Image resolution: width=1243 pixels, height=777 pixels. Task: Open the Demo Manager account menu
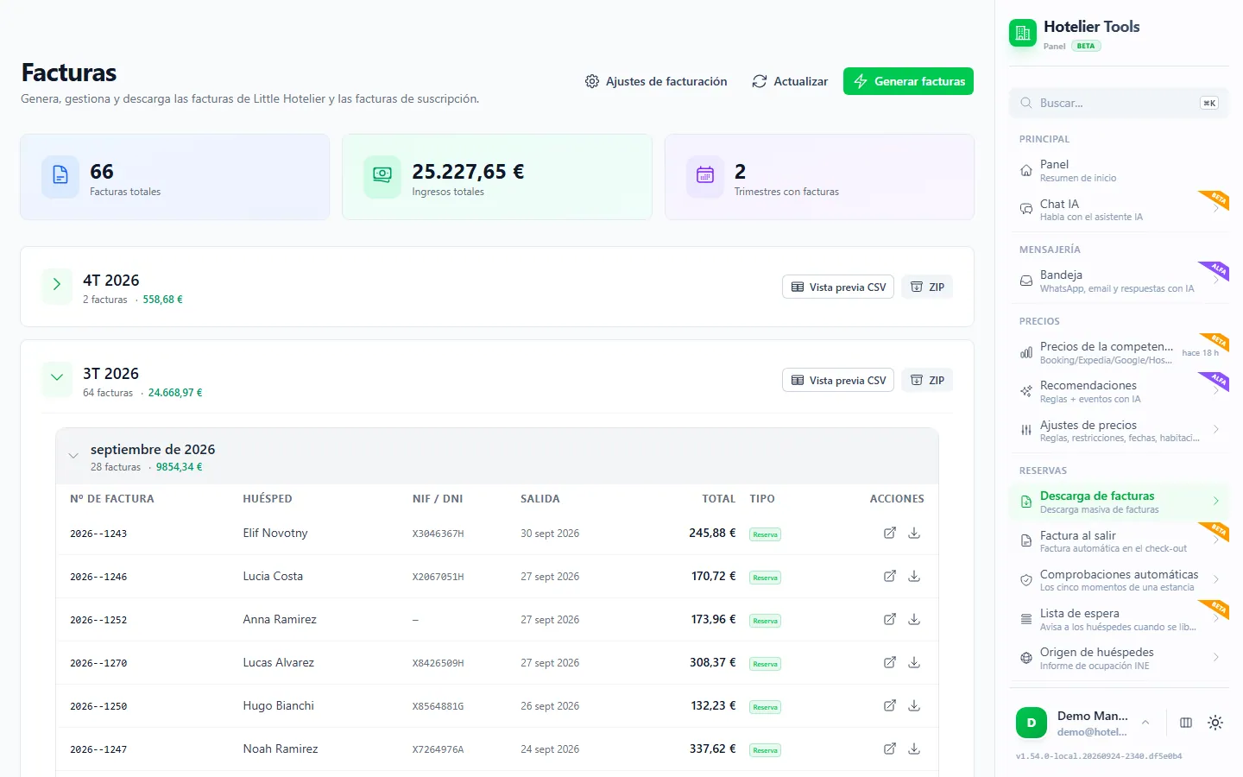click(x=1085, y=723)
